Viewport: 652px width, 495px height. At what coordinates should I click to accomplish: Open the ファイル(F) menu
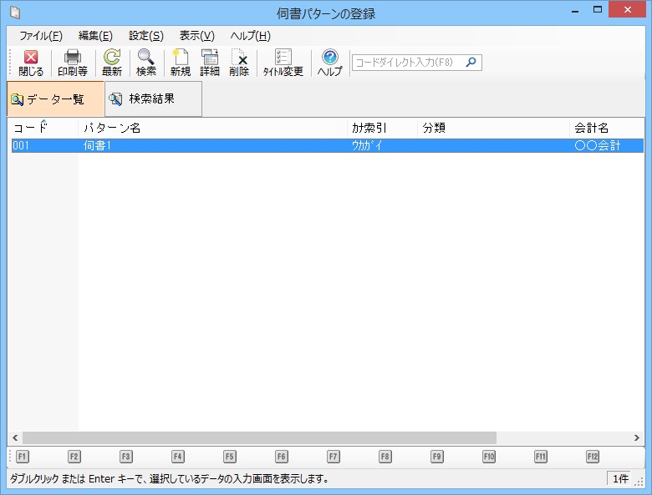[41, 36]
